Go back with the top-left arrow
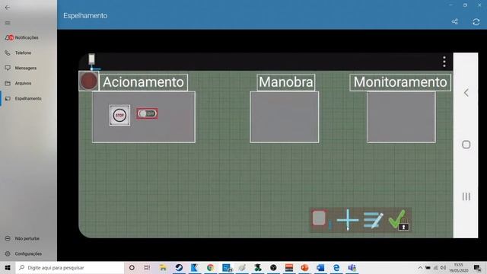Image resolution: width=487 pixels, height=274 pixels. (x=8, y=7)
